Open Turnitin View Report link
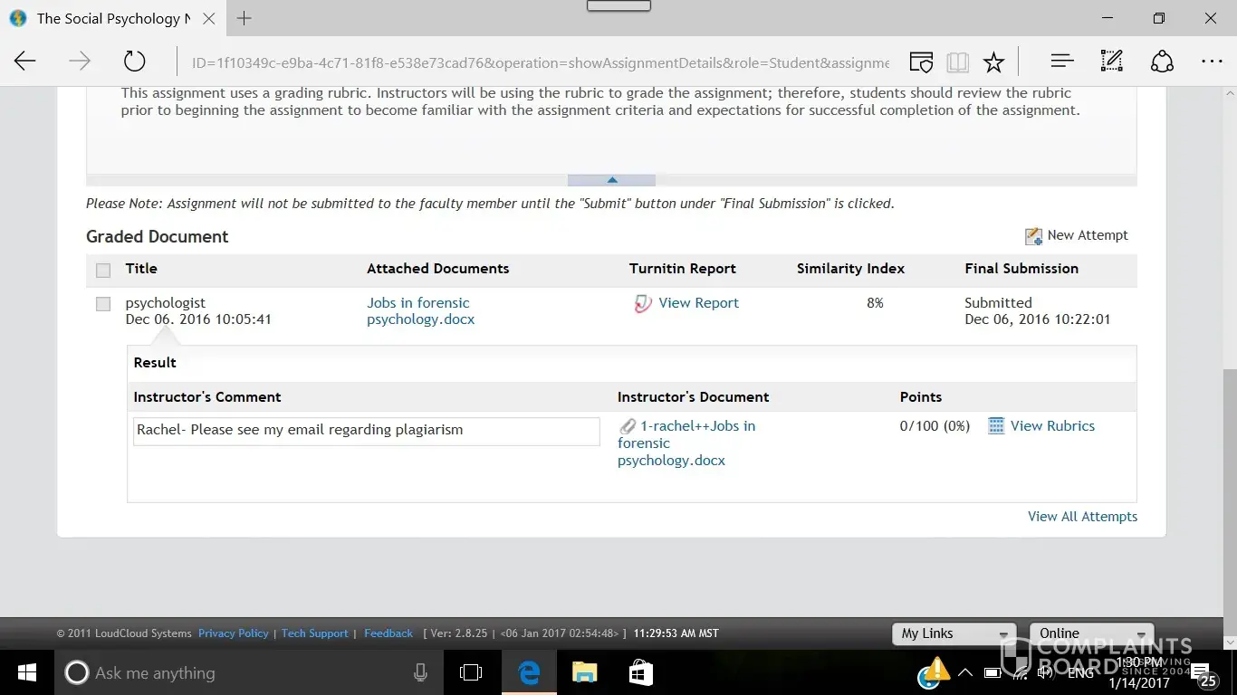Viewport: 1237px width, 695px height. tap(697, 303)
